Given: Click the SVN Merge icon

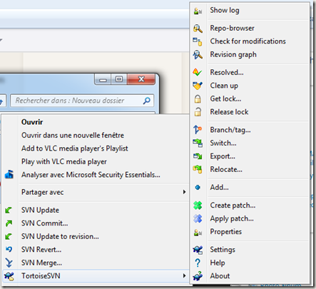Looking at the screenshot, I should 9,263.
